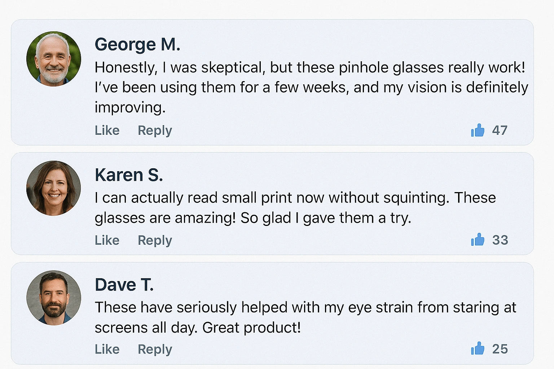
Task: Open Dave T.'s profile picture
Action: [x=54, y=298]
